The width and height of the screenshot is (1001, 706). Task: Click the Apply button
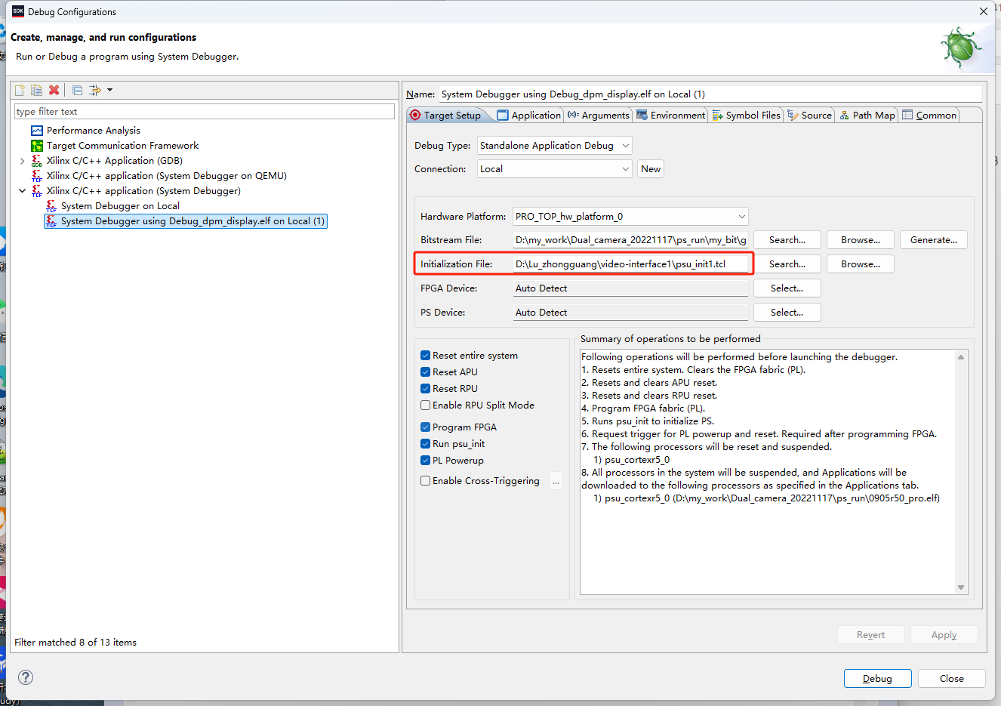[x=944, y=635]
